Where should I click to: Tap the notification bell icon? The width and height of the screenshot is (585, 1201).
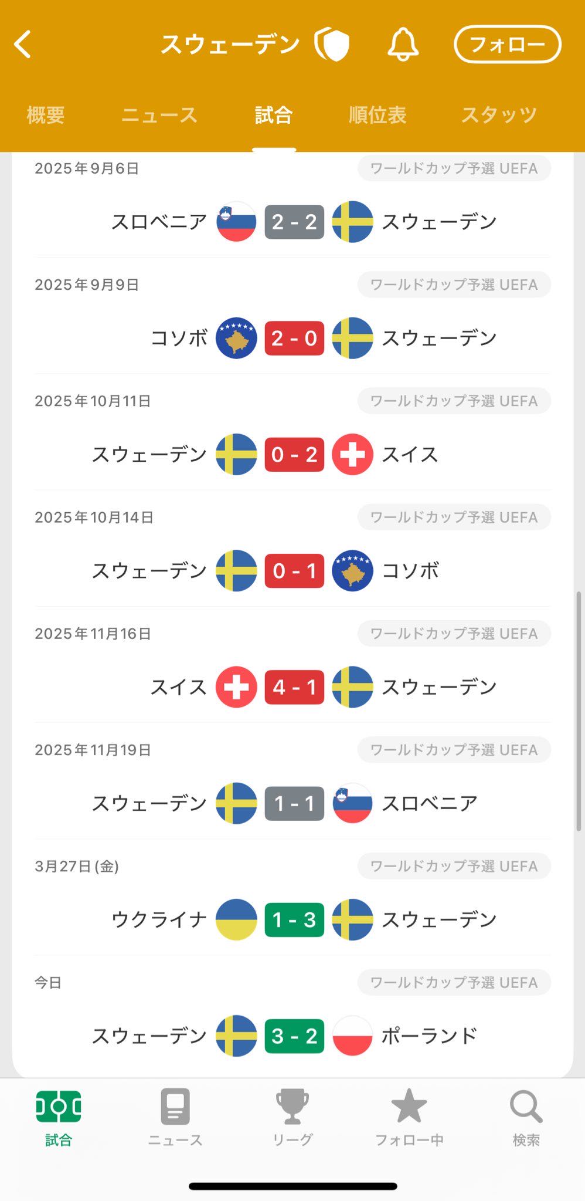coord(403,45)
